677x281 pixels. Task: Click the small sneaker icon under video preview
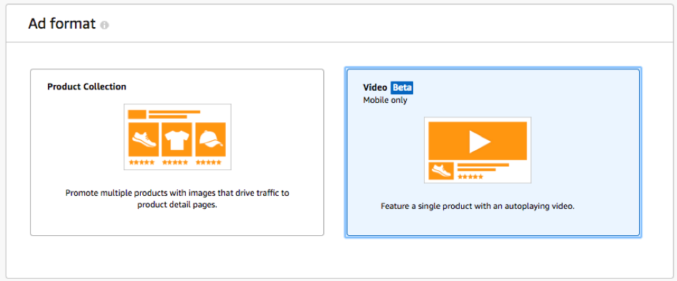(x=441, y=171)
